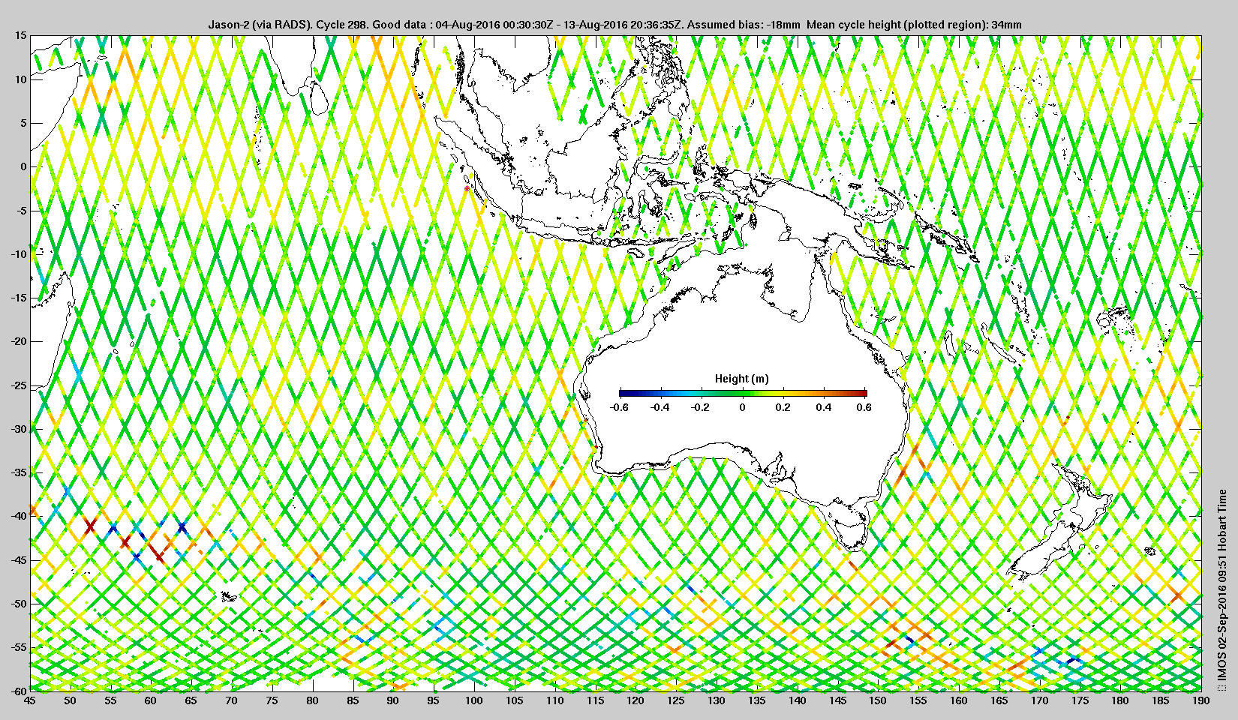Viewport: 1238px width, 720px height.
Task: Click longitude axis label '100'
Action: [473, 700]
